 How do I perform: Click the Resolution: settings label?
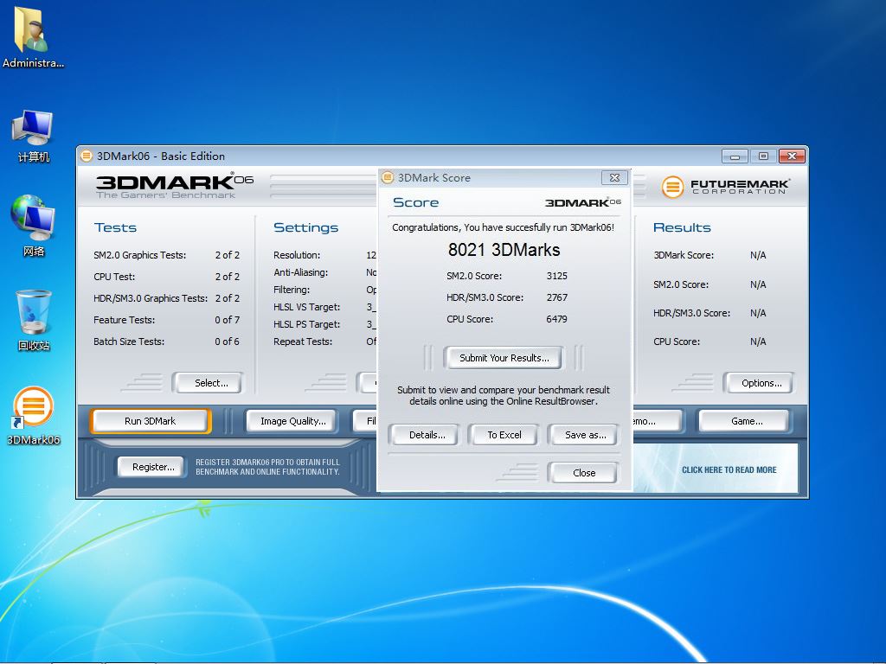[x=297, y=255]
